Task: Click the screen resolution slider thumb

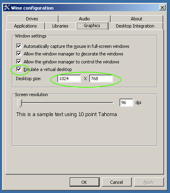Action: point(20,103)
